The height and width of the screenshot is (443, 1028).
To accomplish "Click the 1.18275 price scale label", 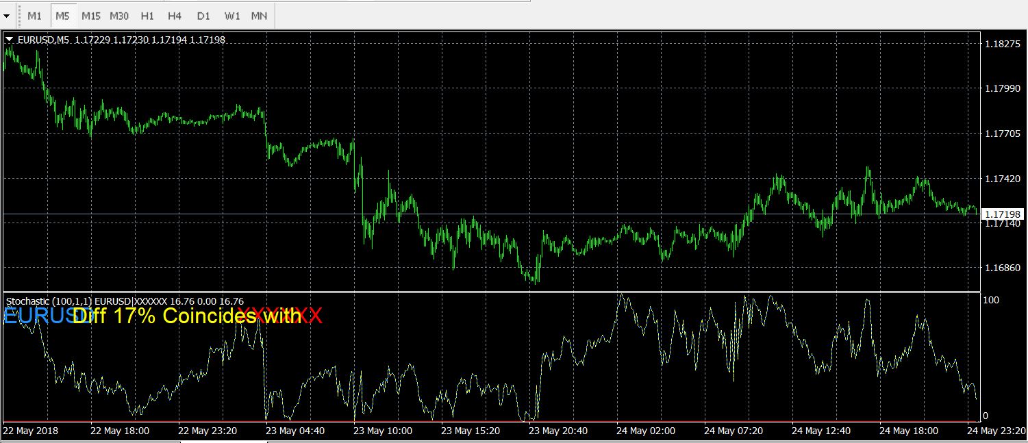I will (1002, 44).
